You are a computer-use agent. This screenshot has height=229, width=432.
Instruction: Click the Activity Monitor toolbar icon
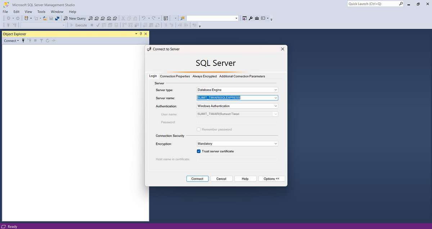pos(166,18)
